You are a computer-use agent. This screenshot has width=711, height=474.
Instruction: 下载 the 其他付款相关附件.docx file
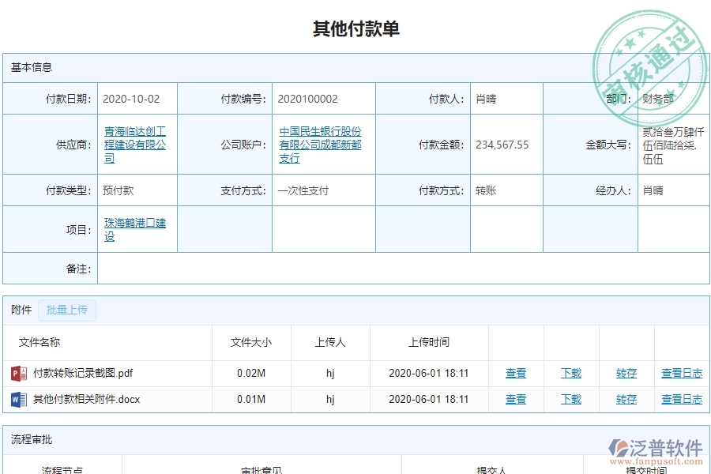570,399
